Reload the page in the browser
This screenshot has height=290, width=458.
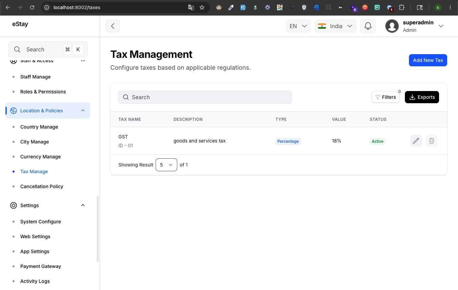click(x=32, y=7)
